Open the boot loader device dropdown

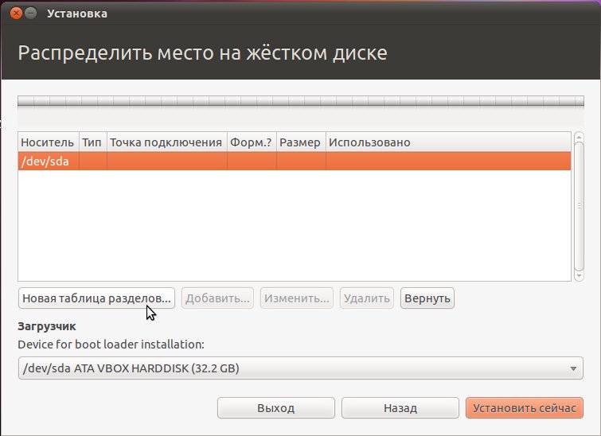(x=301, y=368)
